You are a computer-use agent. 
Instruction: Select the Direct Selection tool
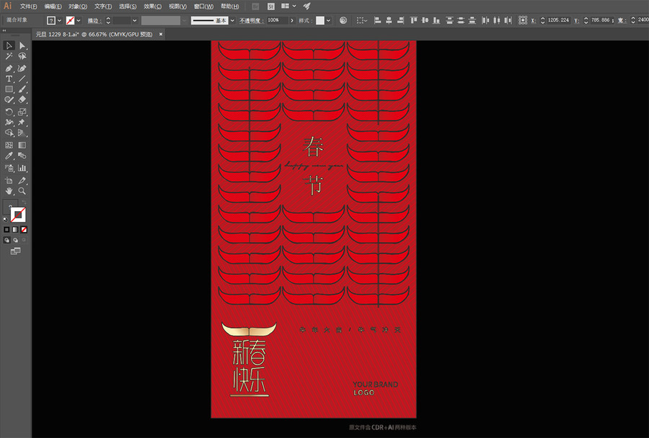[22, 45]
